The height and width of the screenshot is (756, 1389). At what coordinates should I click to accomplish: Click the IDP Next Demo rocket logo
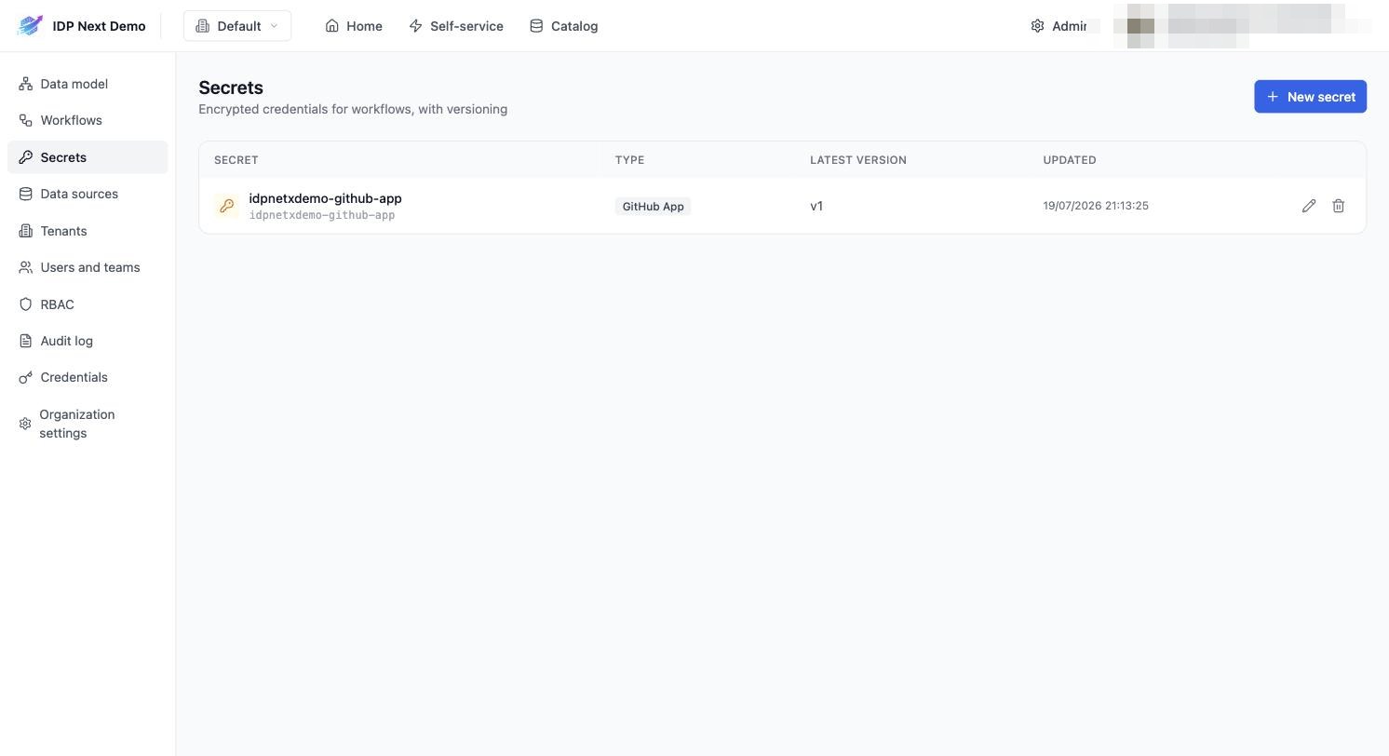point(30,26)
